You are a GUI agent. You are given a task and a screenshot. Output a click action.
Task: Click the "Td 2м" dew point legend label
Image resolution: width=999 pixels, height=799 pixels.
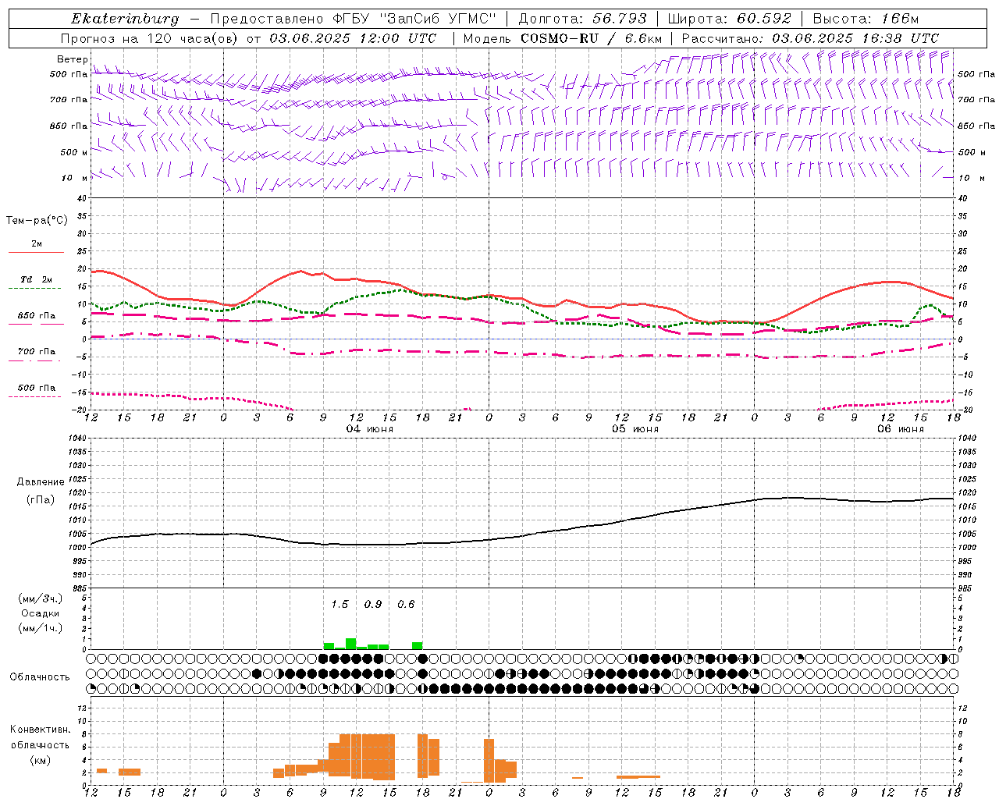click(37, 279)
